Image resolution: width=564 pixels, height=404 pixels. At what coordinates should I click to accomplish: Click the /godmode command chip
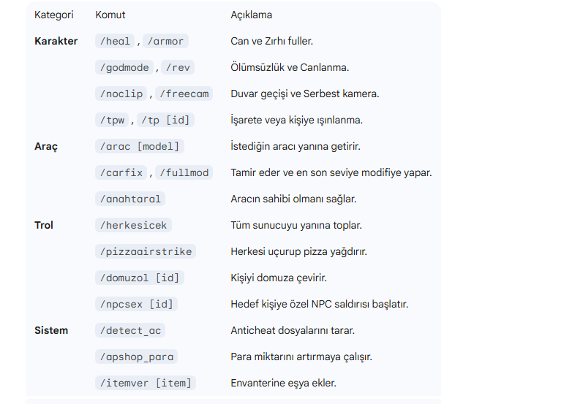point(124,67)
